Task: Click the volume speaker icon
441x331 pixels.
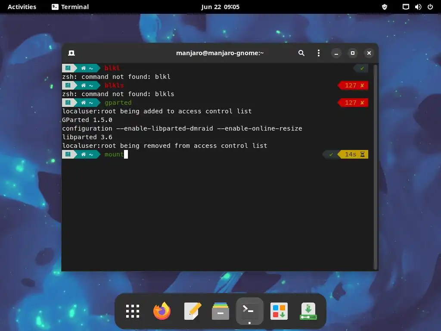Action: [x=418, y=7]
